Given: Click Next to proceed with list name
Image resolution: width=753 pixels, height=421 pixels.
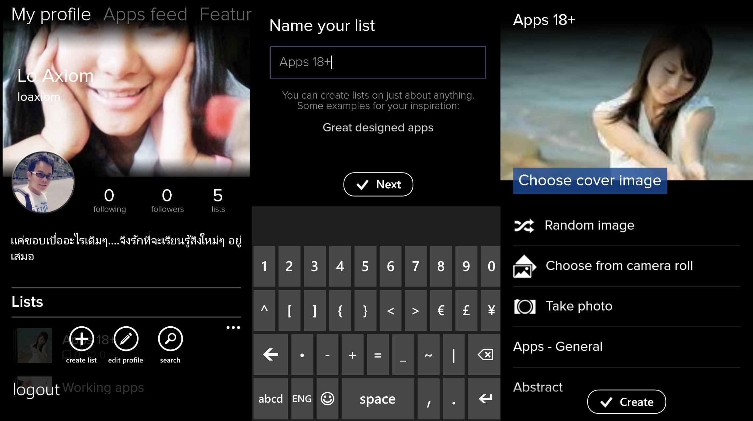Looking at the screenshot, I should click(x=376, y=185).
